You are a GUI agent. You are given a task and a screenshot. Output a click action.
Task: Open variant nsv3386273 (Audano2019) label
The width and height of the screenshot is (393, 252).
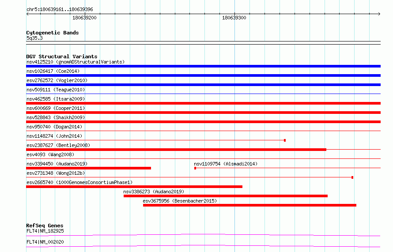coord(154,192)
